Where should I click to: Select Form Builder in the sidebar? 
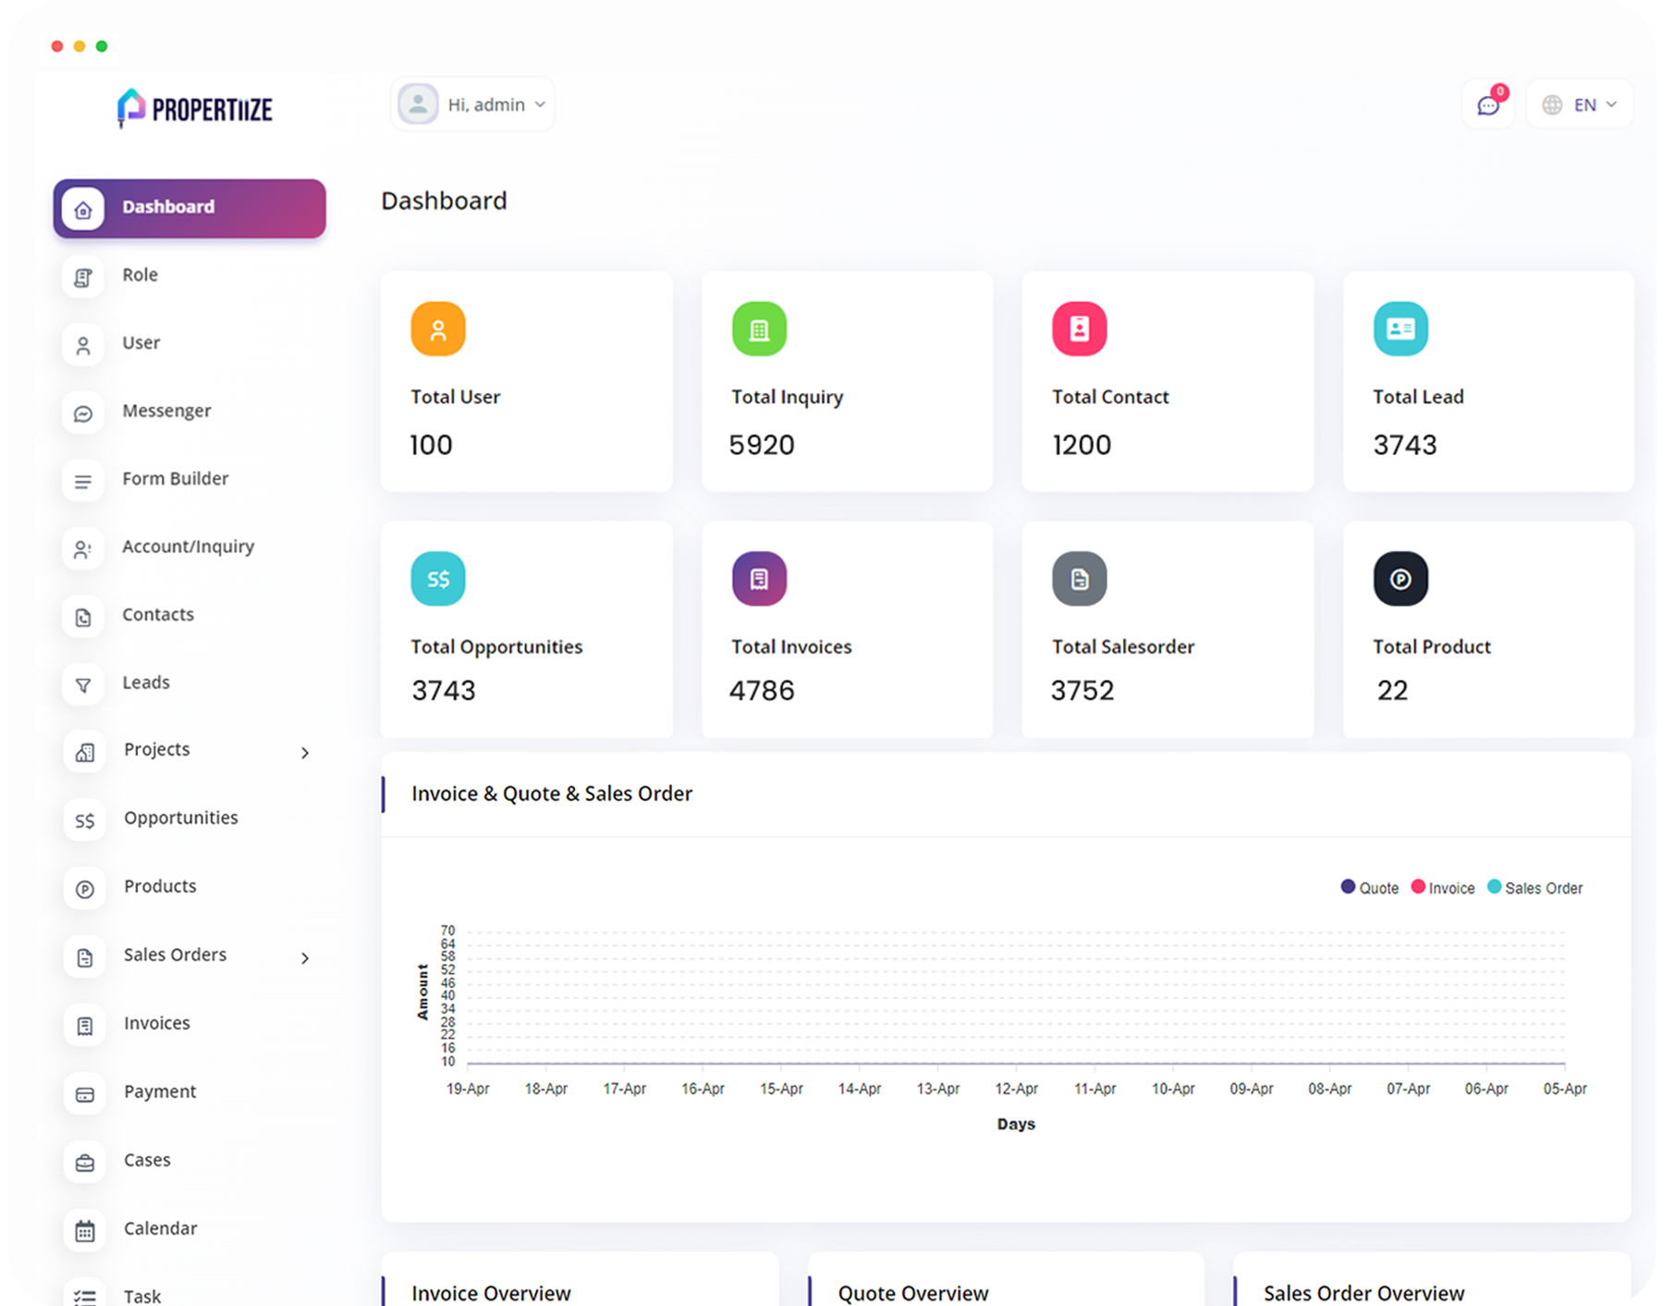tap(176, 478)
